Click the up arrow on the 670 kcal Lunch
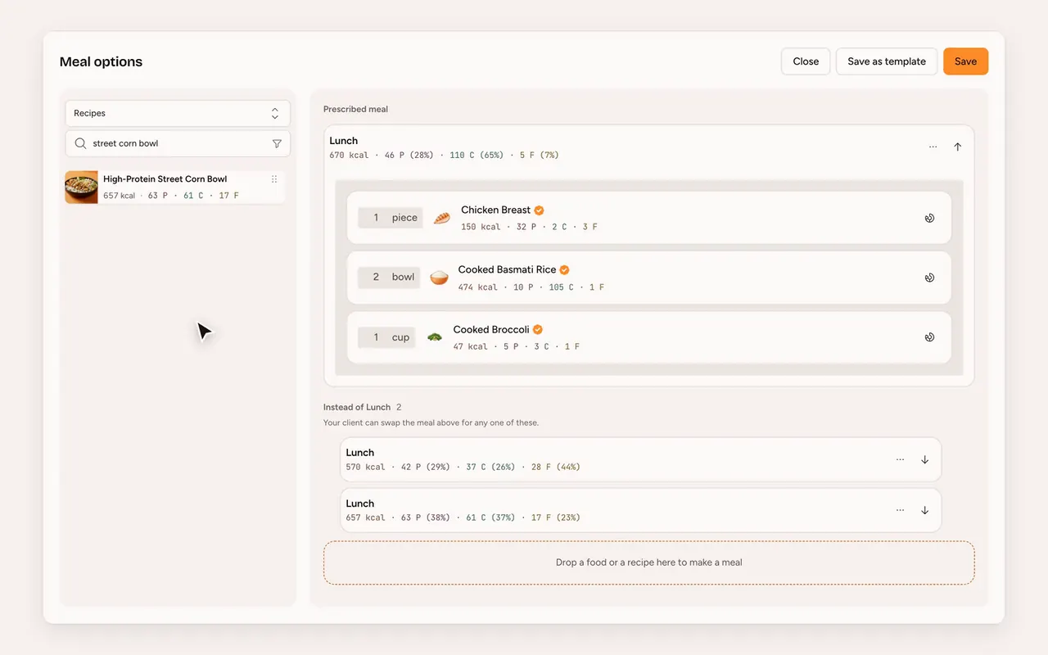Screen dimensions: 1048x655 (x=958, y=147)
